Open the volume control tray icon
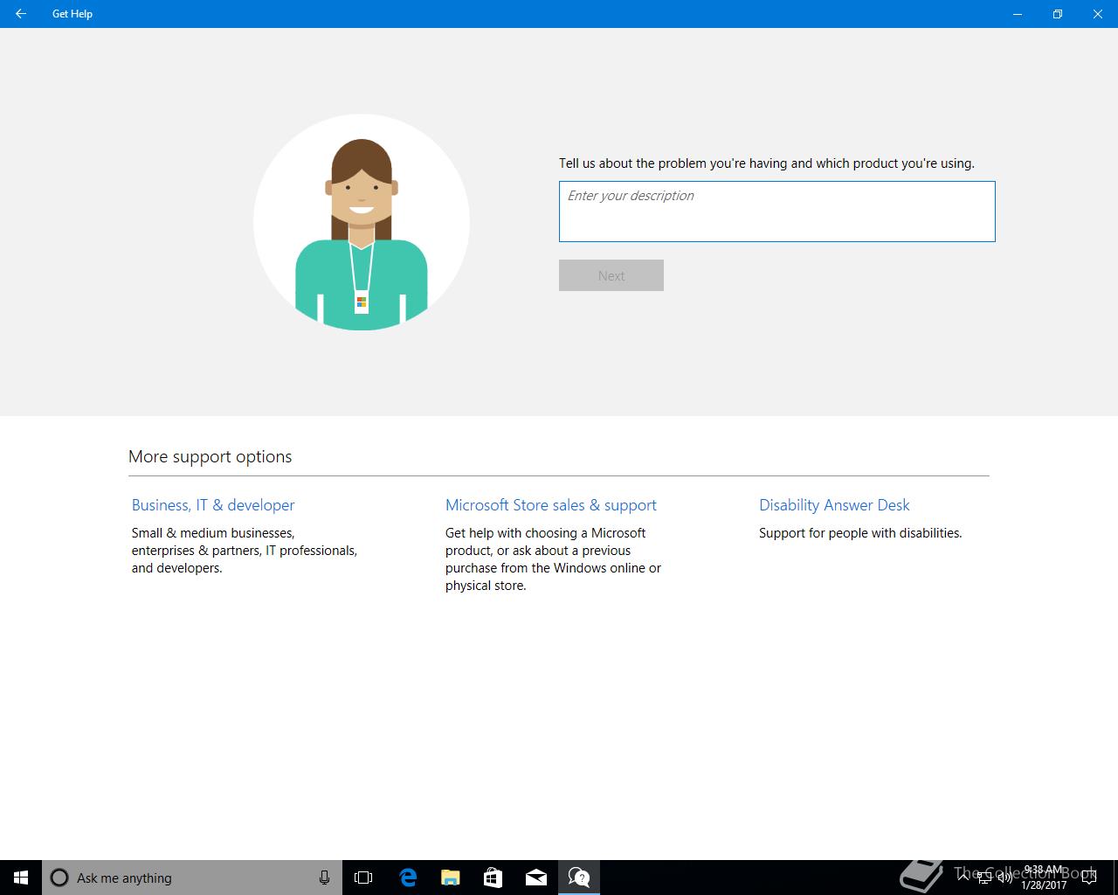This screenshot has height=895, width=1118. (x=1004, y=878)
